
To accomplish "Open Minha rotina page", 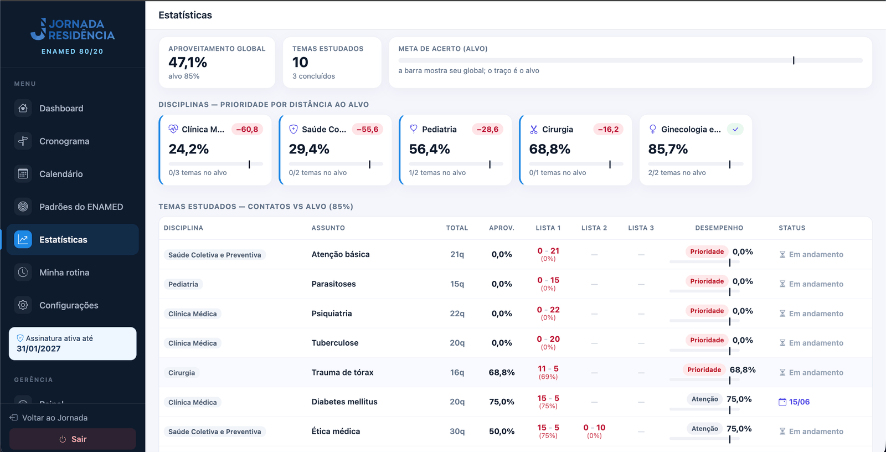I will pyautogui.click(x=73, y=272).
